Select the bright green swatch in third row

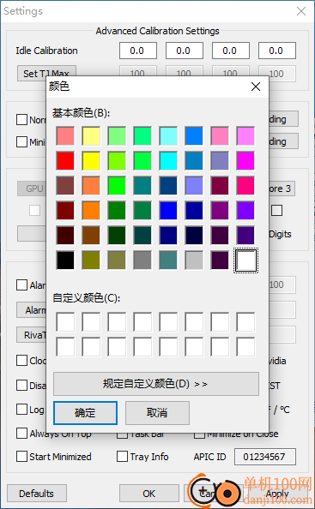click(117, 186)
